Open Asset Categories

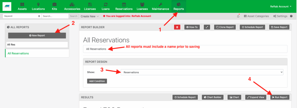[256, 16]
